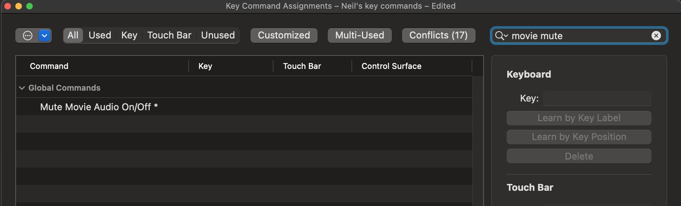This screenshot has width=681, height=206.
Task: Toggle the Conflicts (17) filter
Action: point(438,35)
